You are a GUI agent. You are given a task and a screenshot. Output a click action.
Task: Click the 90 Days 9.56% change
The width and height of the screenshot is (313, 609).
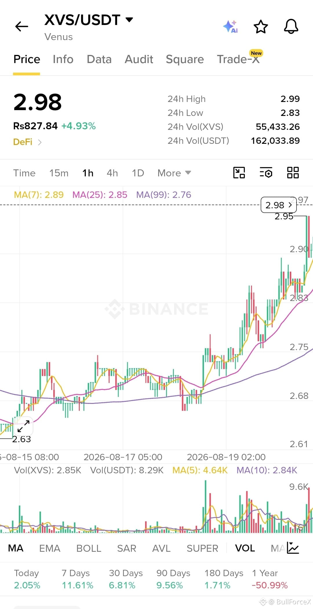tap(173, 579)
